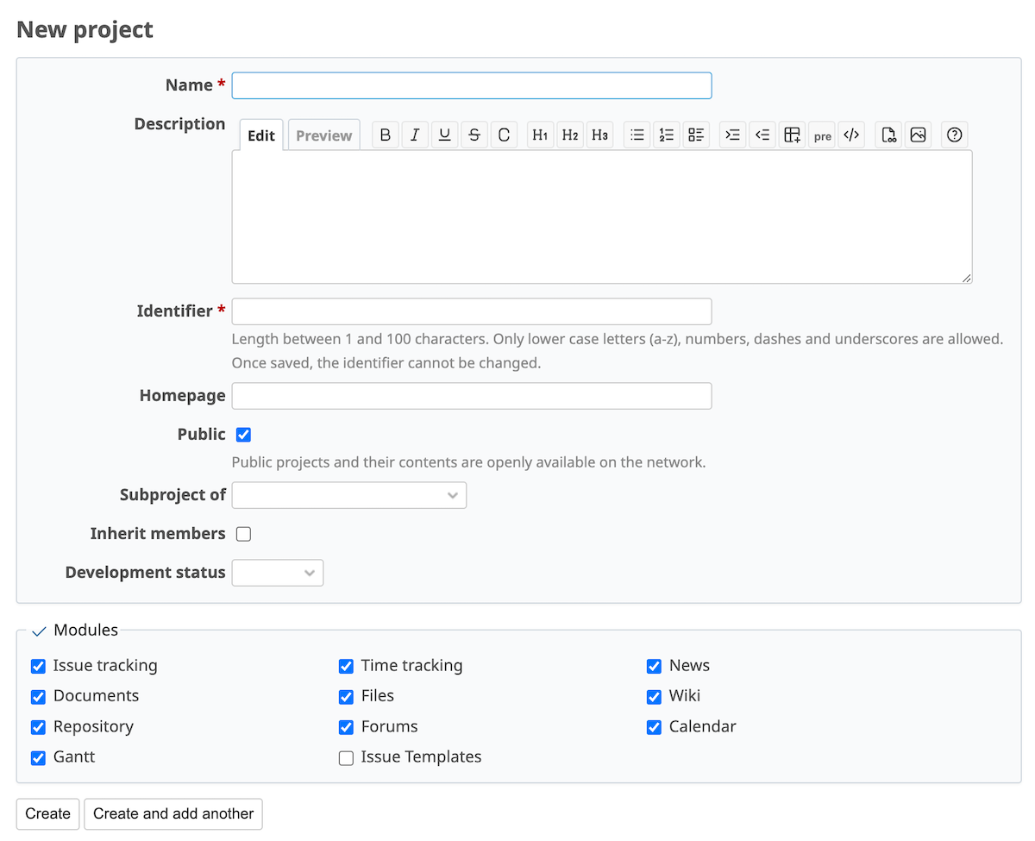
Task: Open the formatting help via question mark icon
Action: (954, 135)
